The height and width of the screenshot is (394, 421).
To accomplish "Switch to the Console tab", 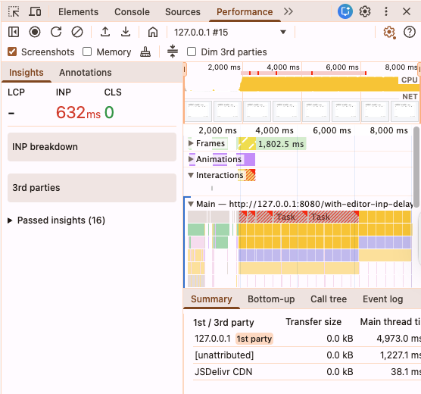I will point(132,12).
